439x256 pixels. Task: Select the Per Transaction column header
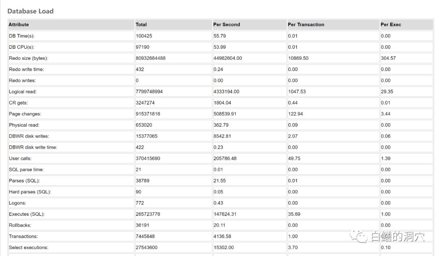[306, 24]
